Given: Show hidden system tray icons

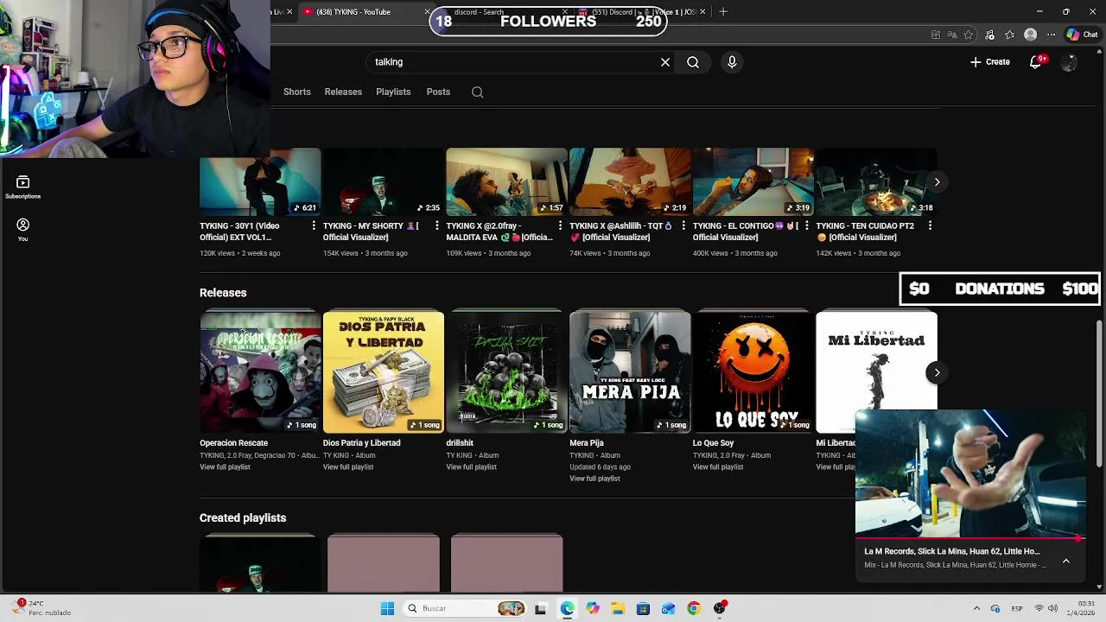Looking at the screenshot, I should click(x=976, y=608).
